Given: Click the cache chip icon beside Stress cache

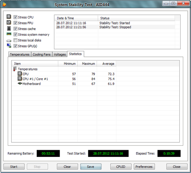Looking at the screenshot, I should (9, 29).
